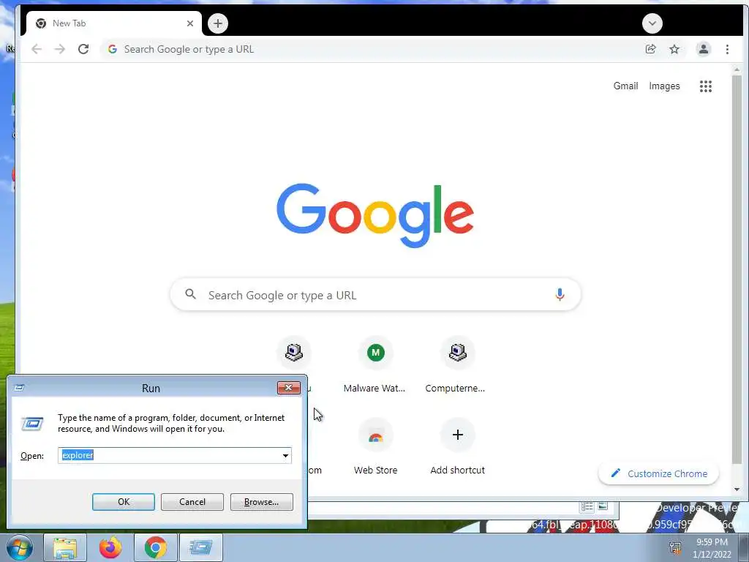Open the Chrome profile avatar
This screenshot has height=562, width=749.
click(x=703, y=49)
